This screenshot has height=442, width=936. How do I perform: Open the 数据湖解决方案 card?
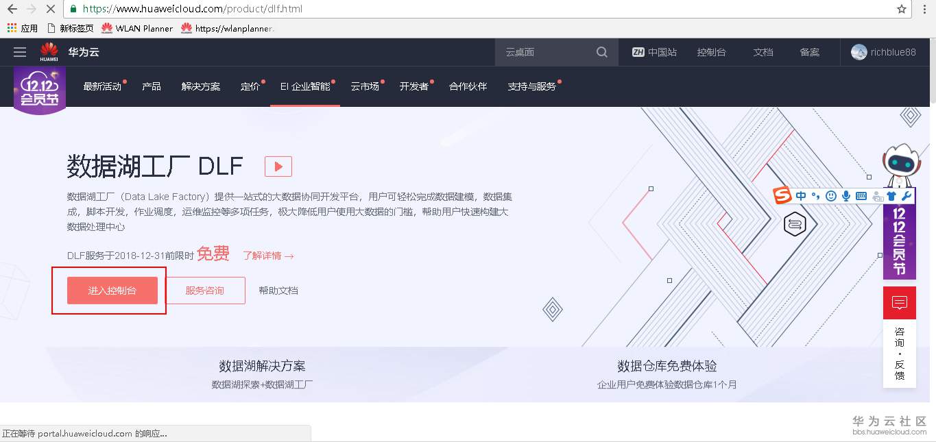(262, 374)
